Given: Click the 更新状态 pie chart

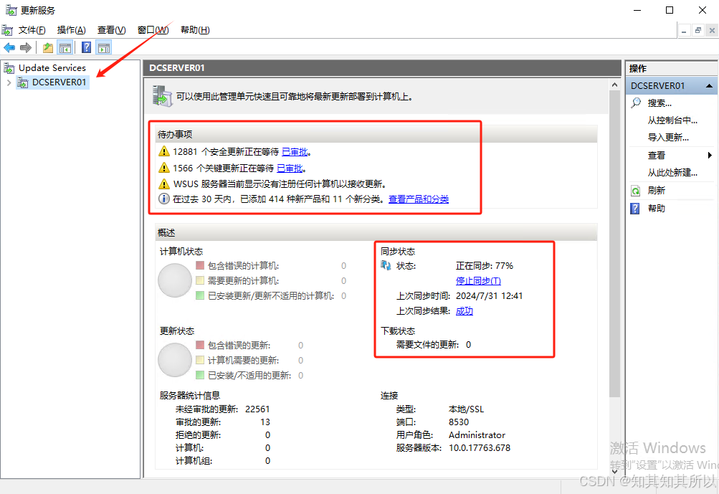Looking at the screenshot, I should tap(175, 360).
